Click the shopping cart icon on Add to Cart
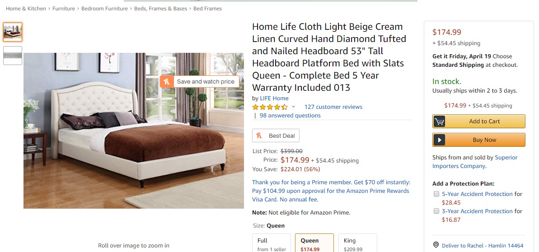The image size is (539, 252). click(x=439, y=121)
